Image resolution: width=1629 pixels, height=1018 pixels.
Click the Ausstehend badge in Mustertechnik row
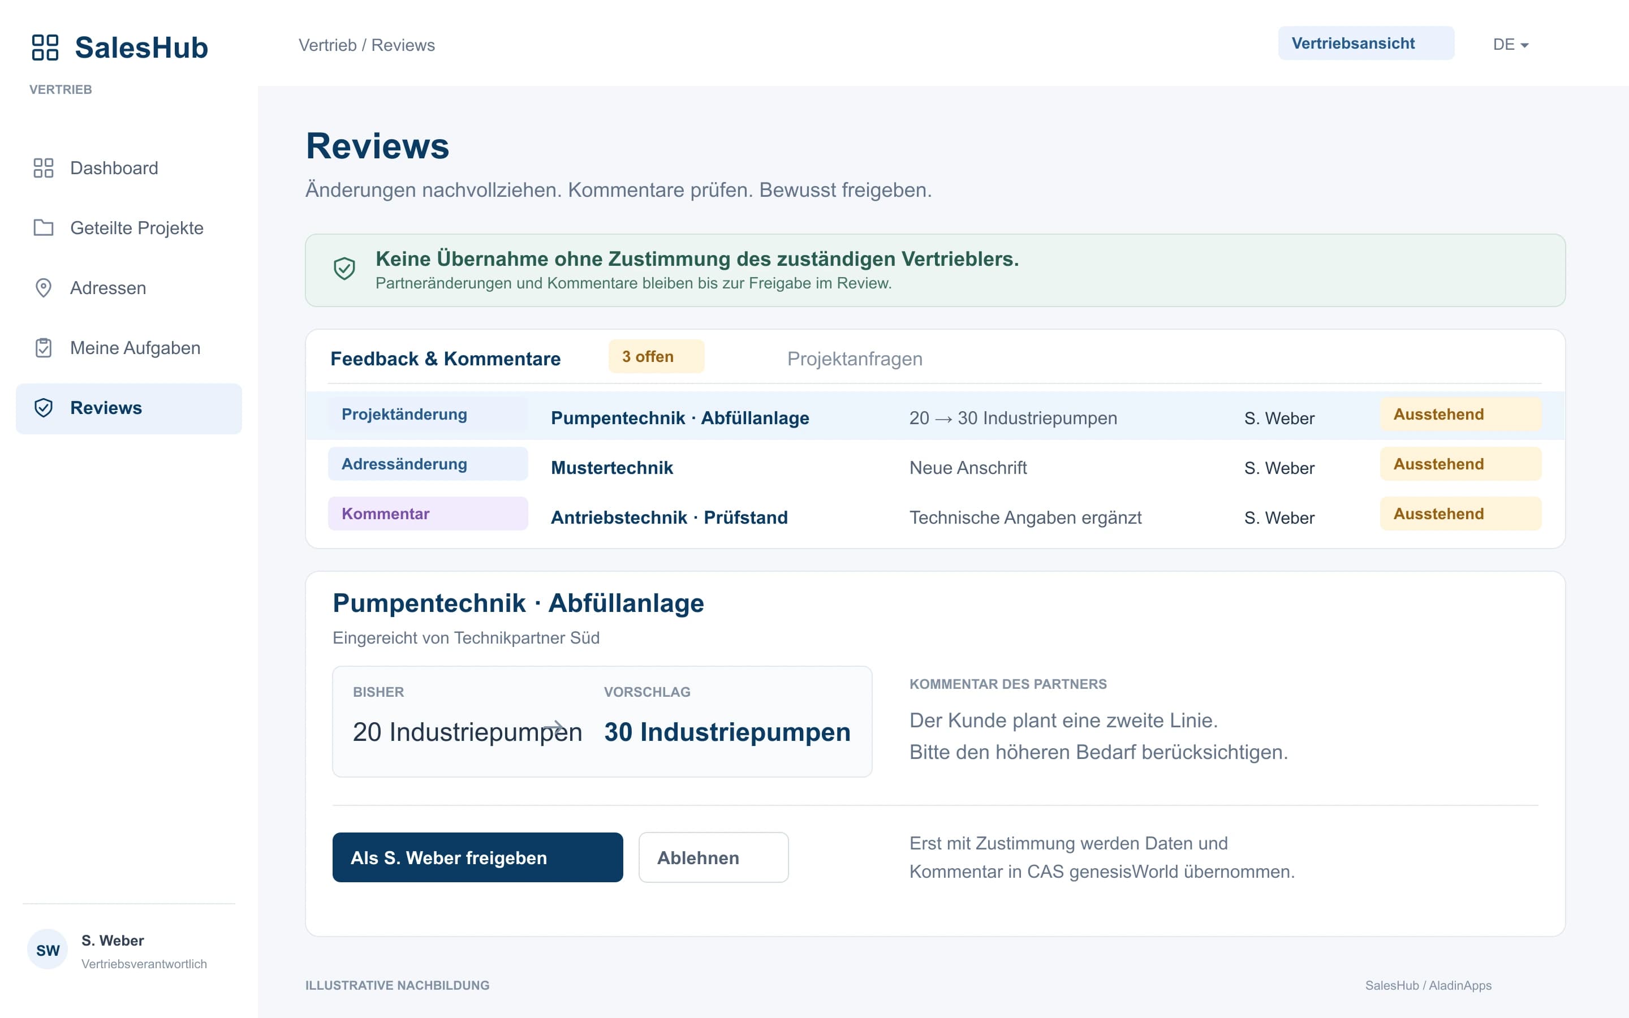(1460, 464)
